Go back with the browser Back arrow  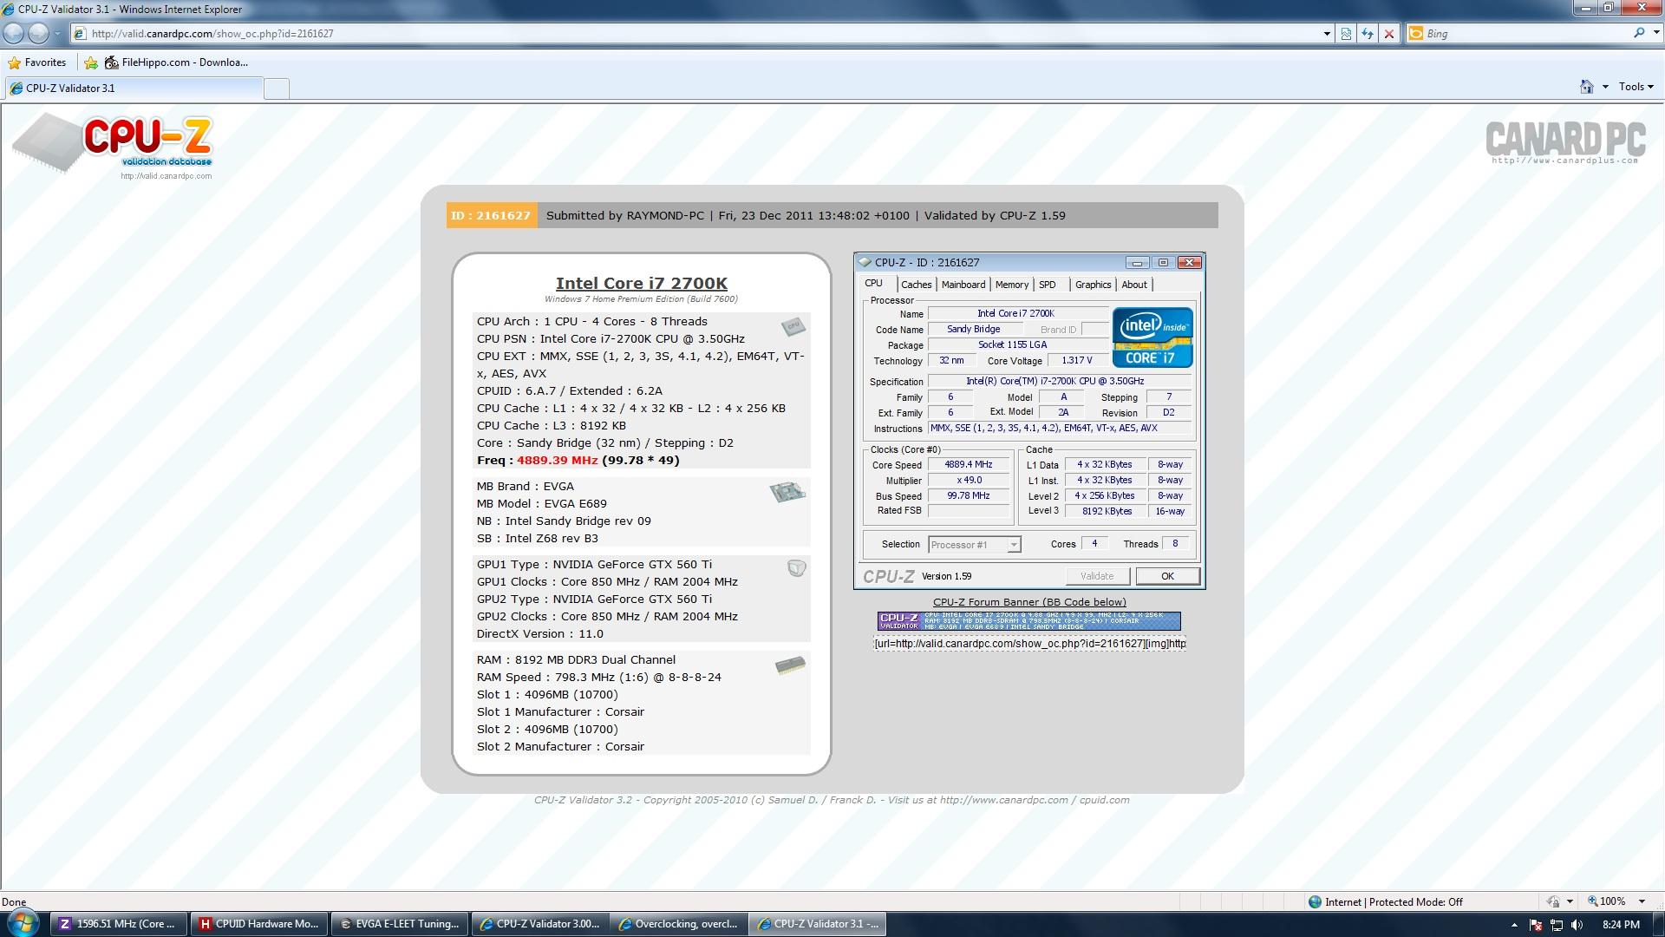click(14, 33)
